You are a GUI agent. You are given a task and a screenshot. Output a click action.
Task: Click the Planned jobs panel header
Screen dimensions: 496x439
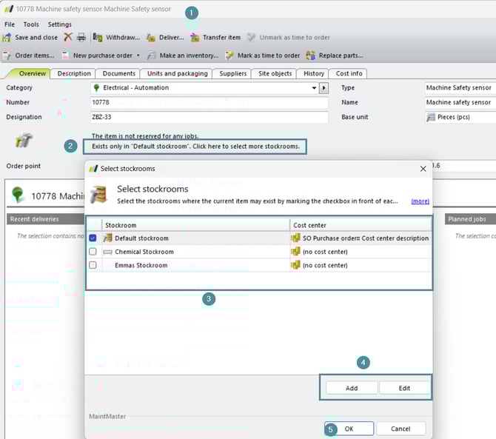(x=470, y=219)
